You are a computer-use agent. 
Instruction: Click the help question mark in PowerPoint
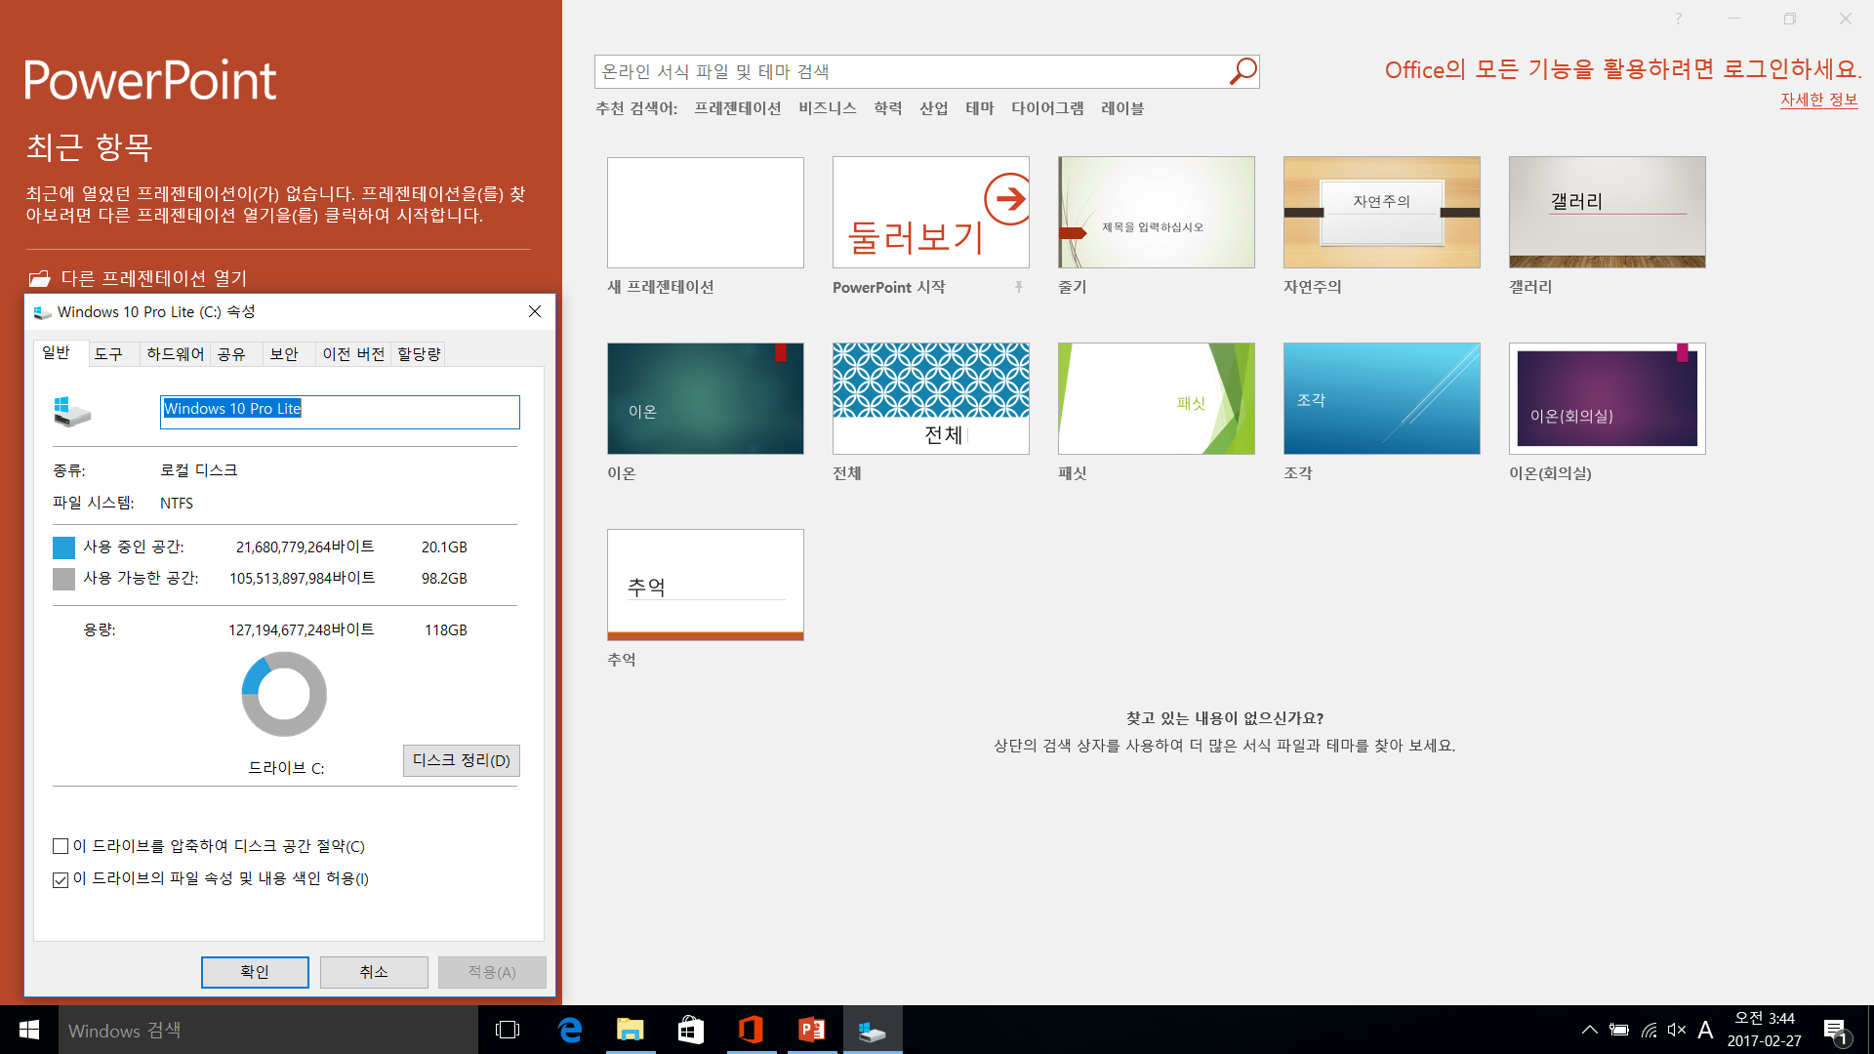pos(1679,19)
